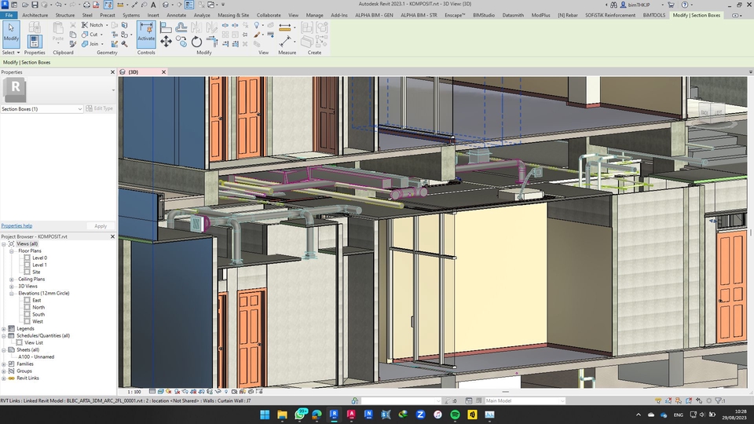The height and width of the screenshot is (424, 754).
Task: Click the Activate controls button
Action: [x=146, y=33]
